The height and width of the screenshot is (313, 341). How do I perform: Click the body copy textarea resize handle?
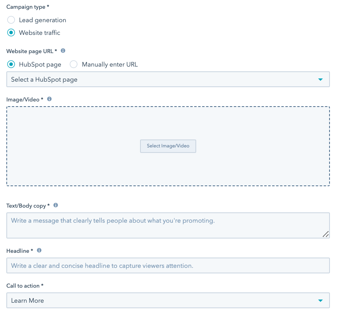pos(326,234)
